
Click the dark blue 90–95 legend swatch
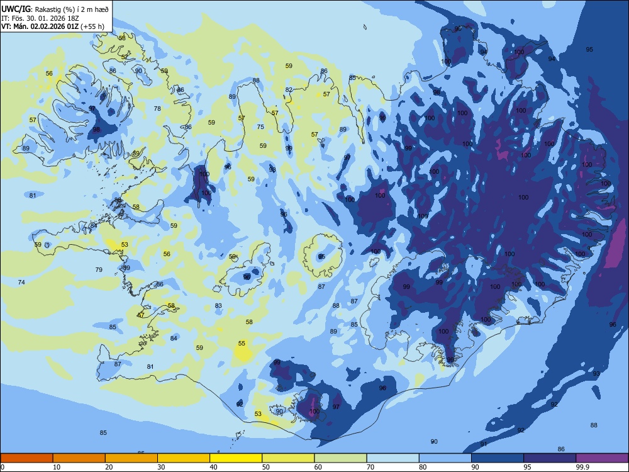pos(498,458)
